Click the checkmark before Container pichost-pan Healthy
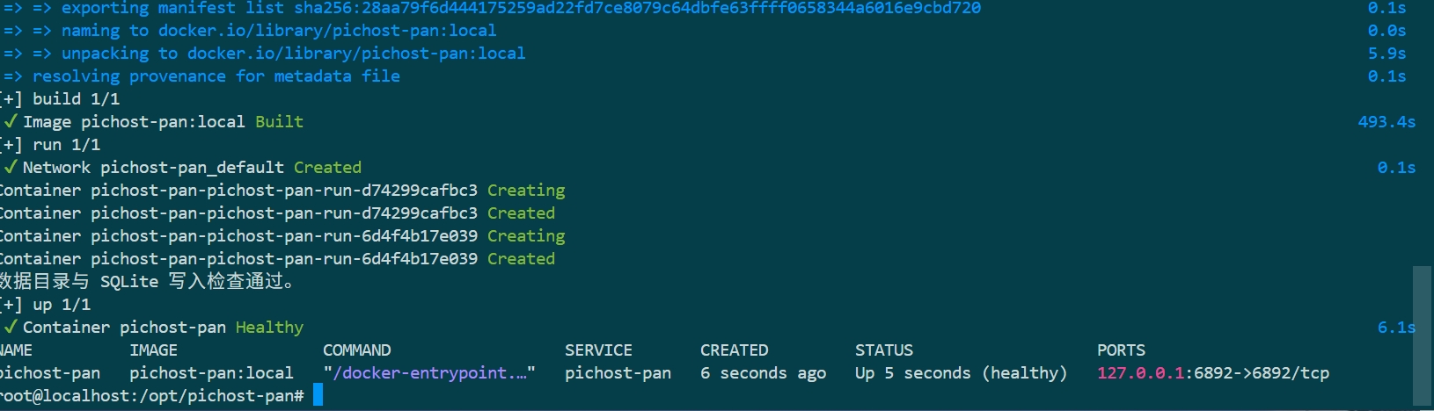The image size is (1434, 411). tap(11, 327)
